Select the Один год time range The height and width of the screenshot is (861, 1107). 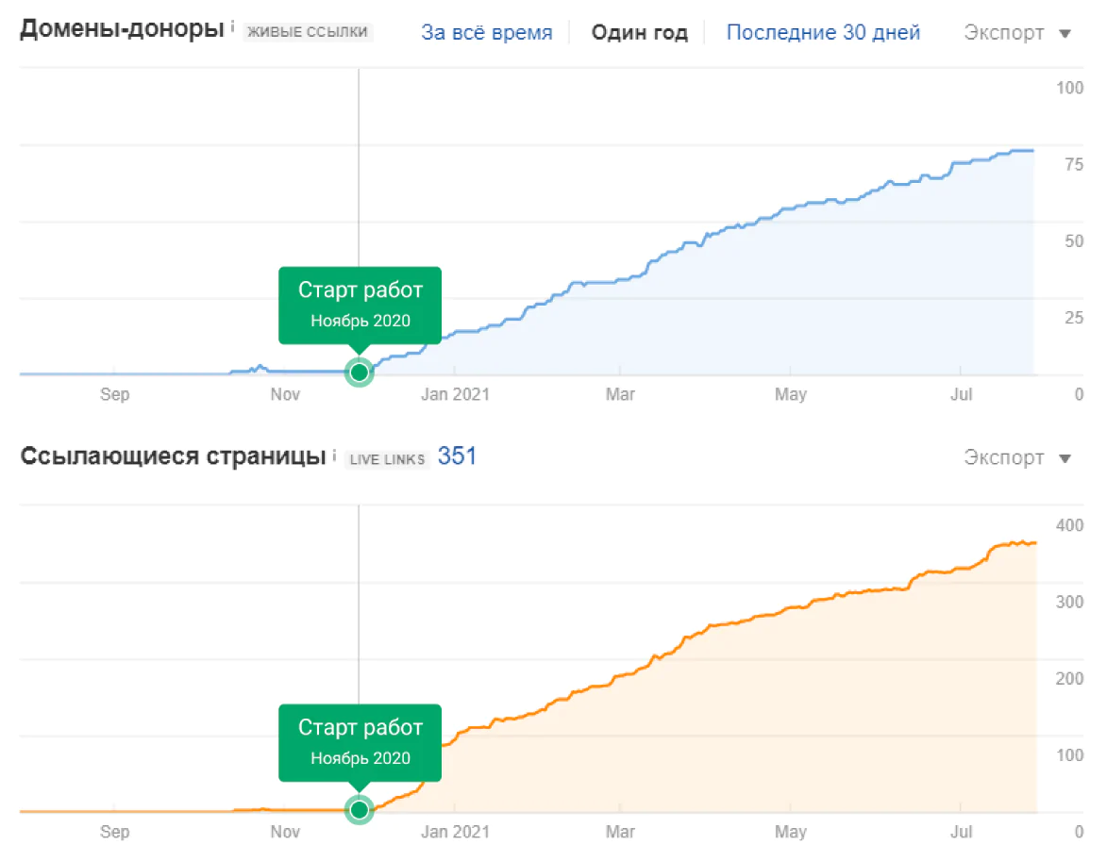click(639, 33)
